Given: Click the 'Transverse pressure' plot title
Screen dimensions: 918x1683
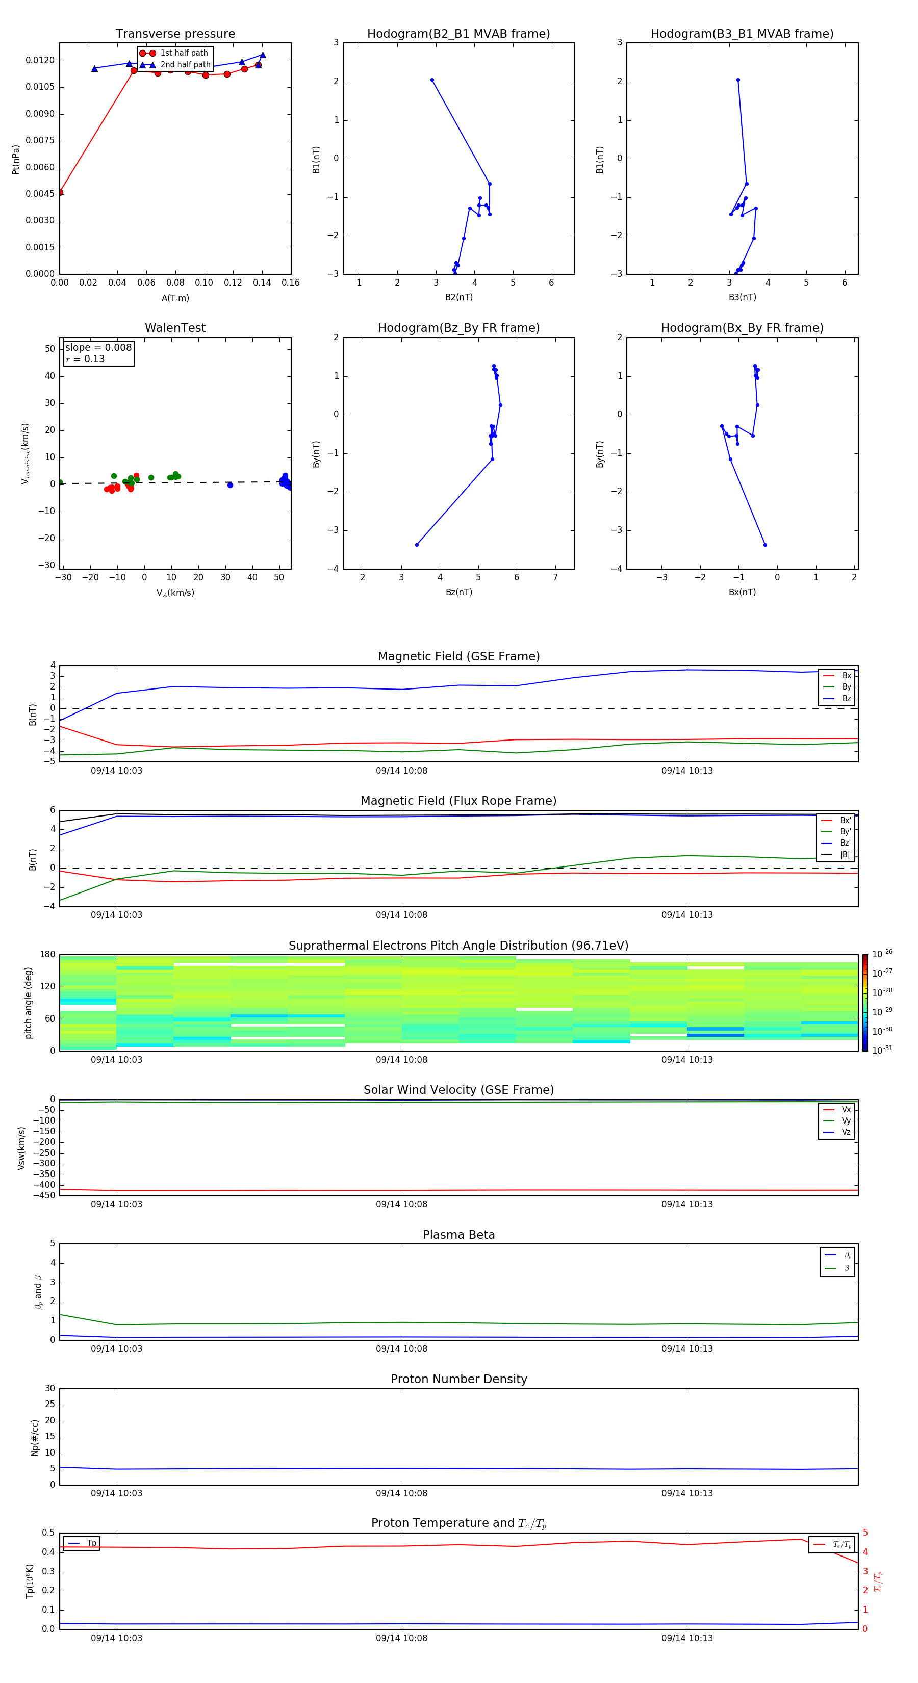Looking at the screenshot, I should click(175, 34).
